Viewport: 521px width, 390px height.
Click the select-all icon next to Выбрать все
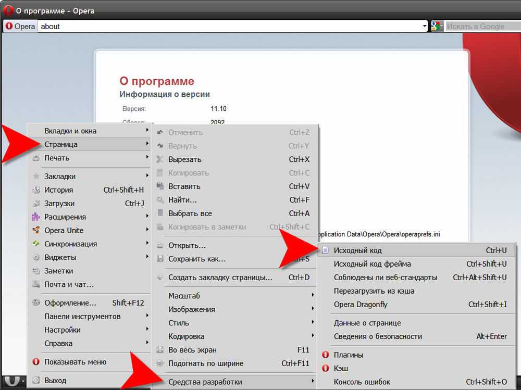pos(160,213)
